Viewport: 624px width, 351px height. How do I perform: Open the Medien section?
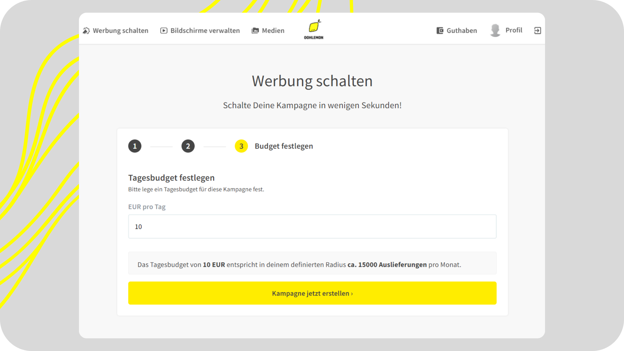273,30
